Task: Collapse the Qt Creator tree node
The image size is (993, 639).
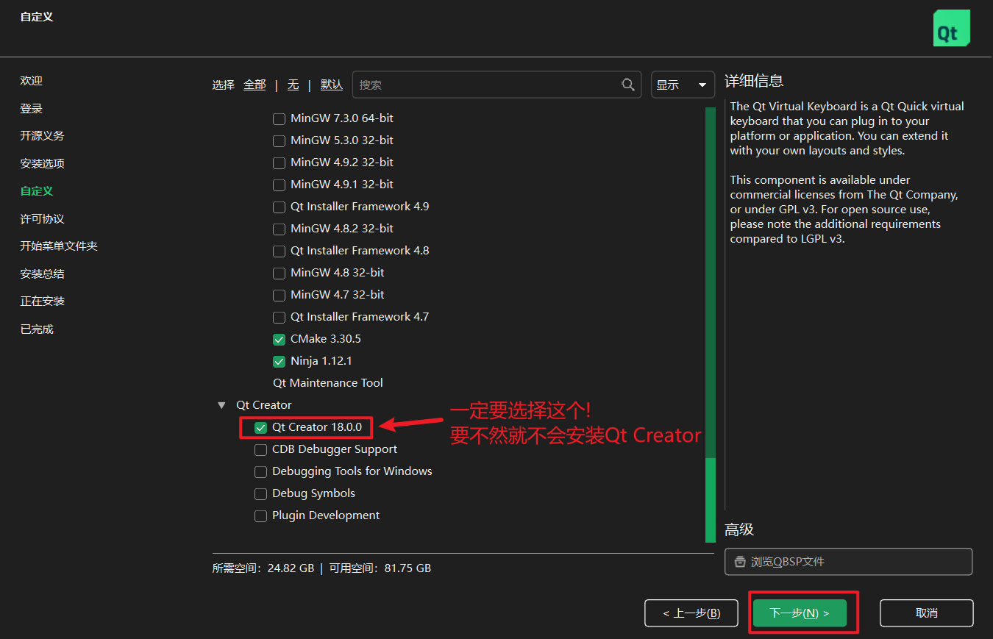Action: 221,405
